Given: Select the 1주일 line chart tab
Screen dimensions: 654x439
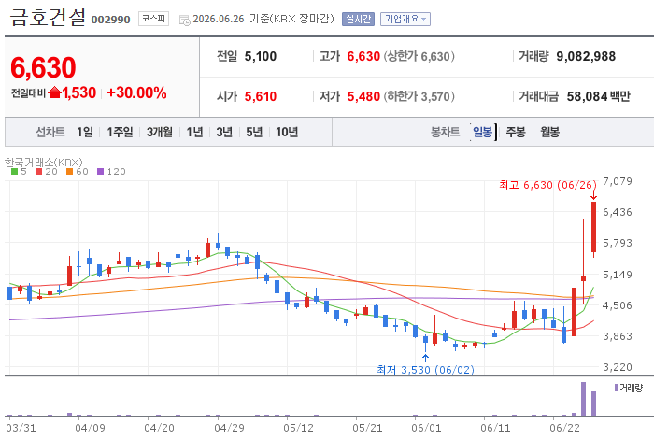Looking at the screenshot, I should pos(120,132).
